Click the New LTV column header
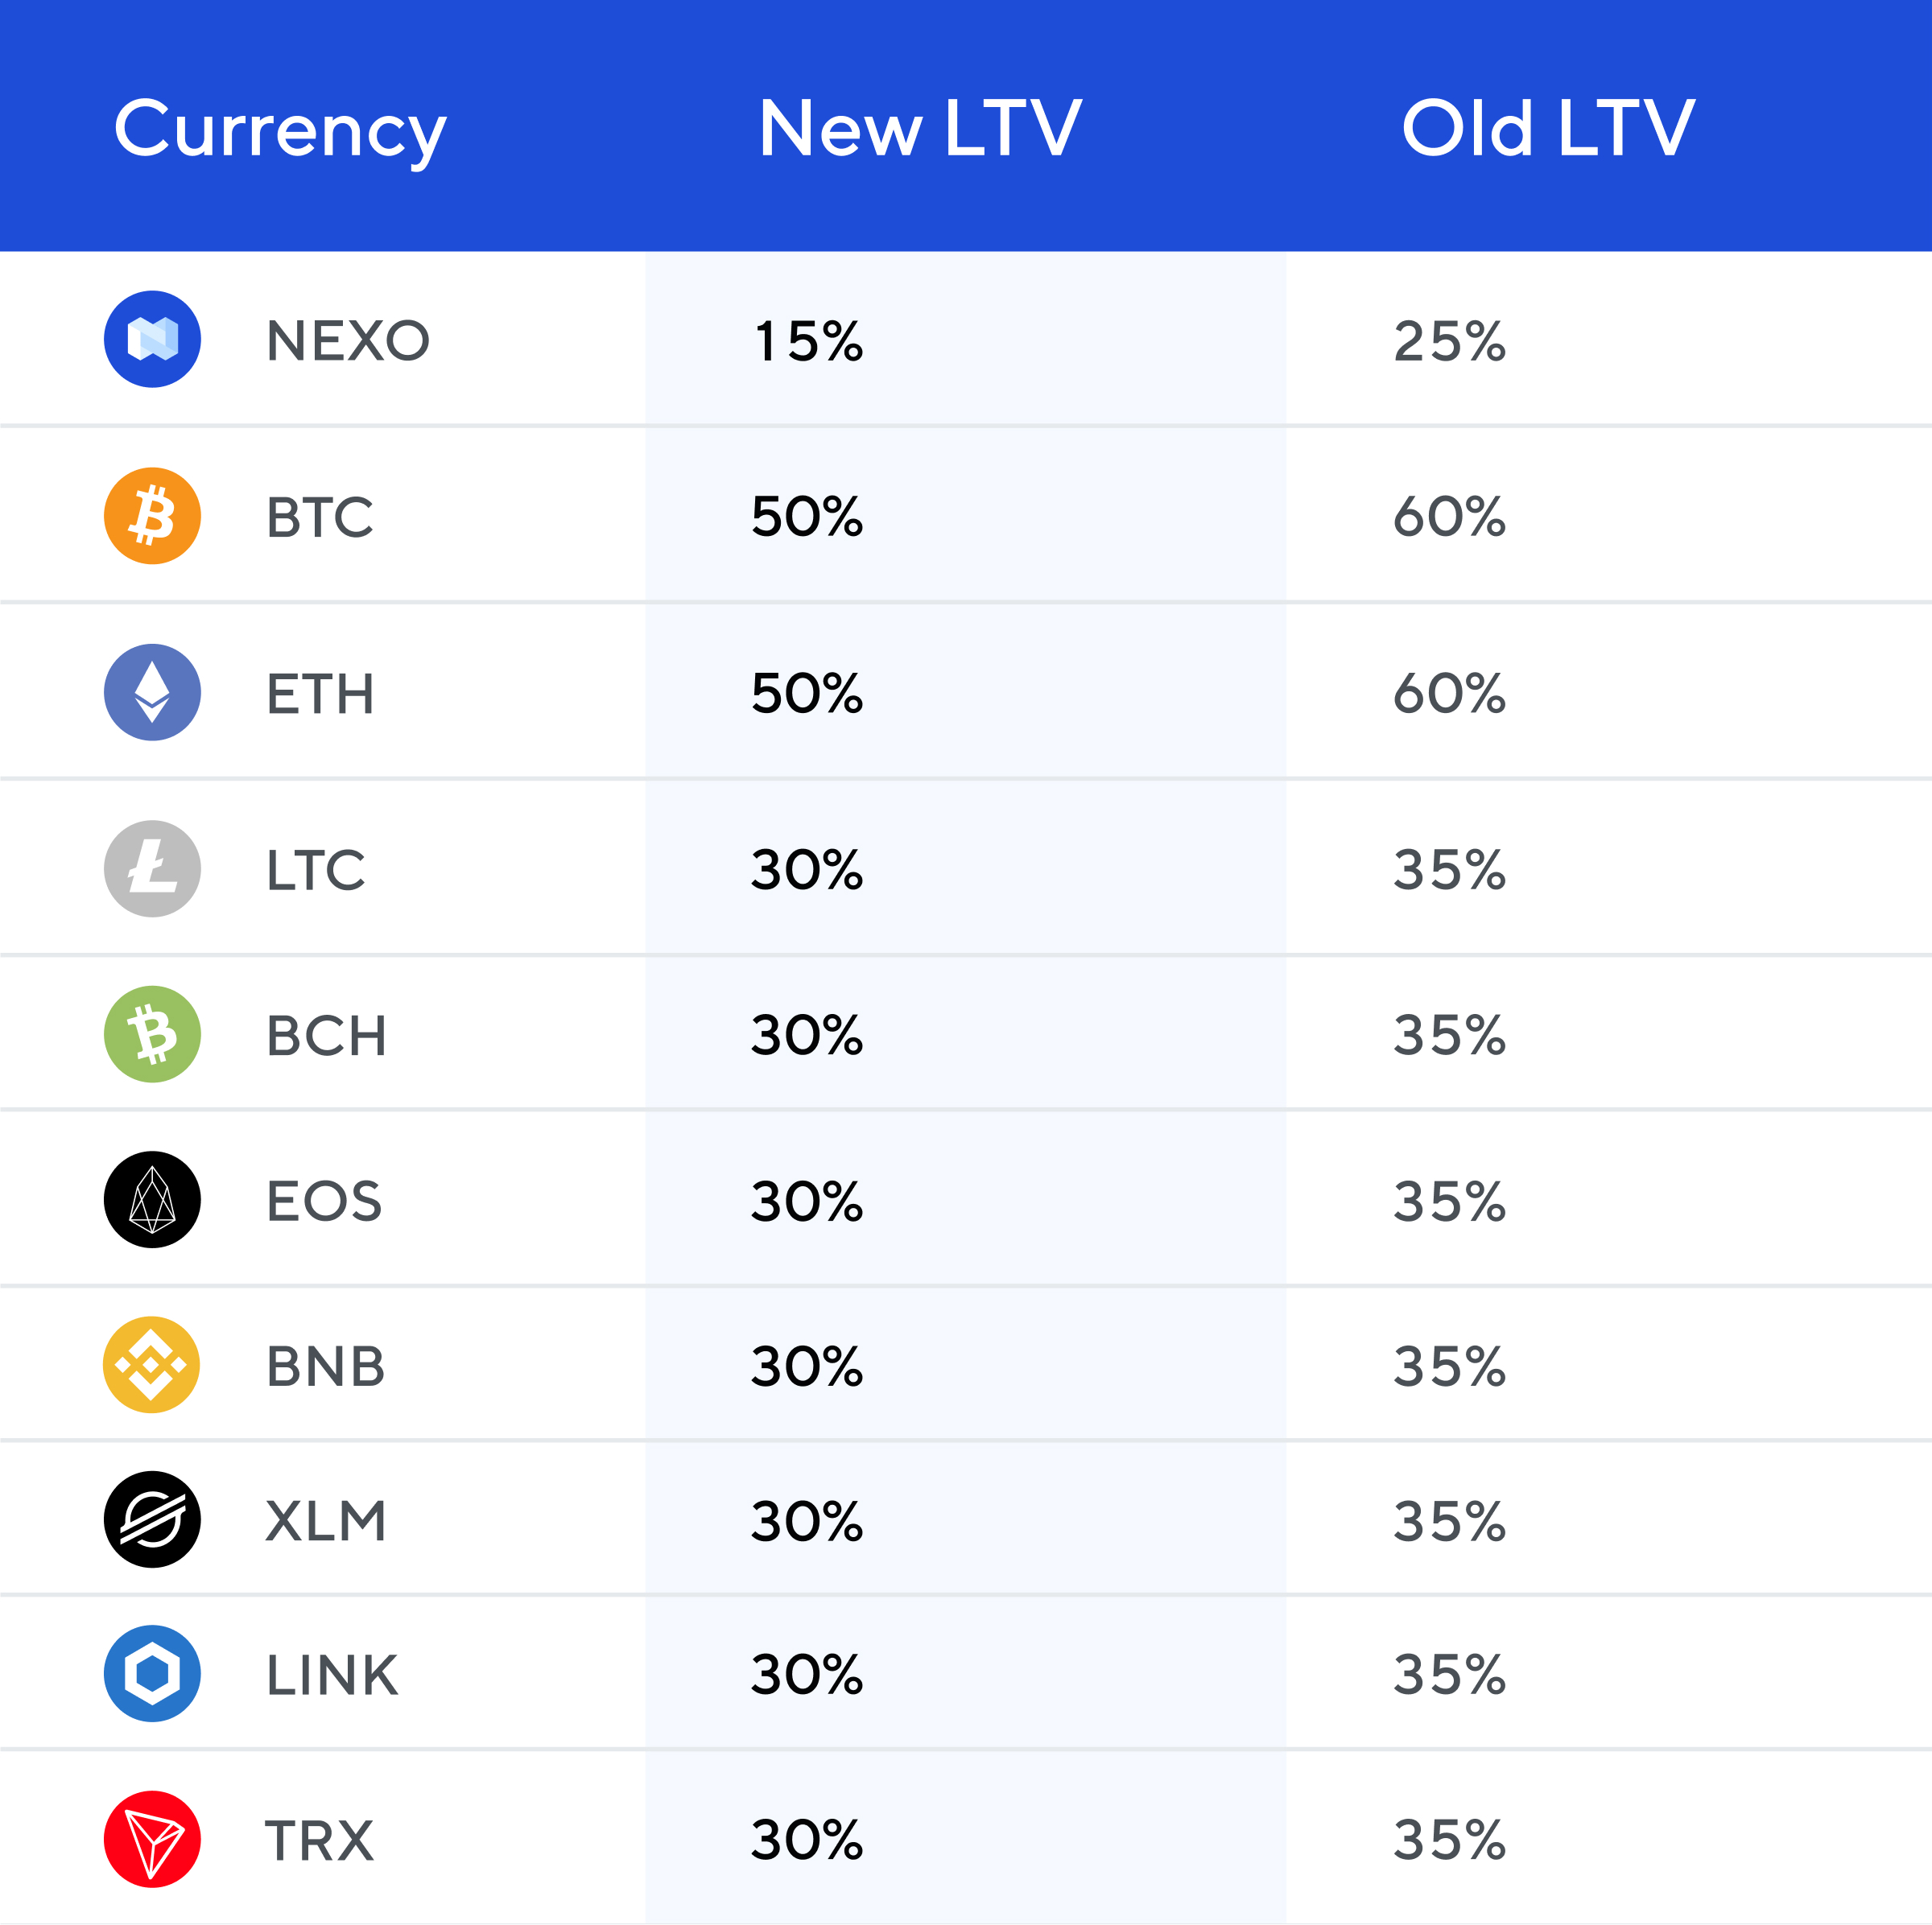The height and width of the screenshot is (1925, 1932). point(920,128)
